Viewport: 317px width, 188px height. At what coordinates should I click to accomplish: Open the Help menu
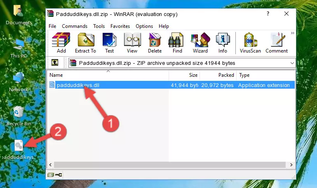[164, 26]
